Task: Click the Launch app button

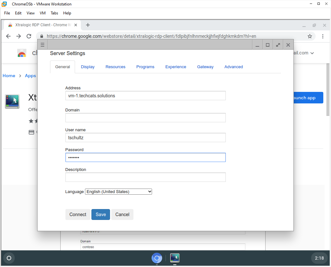Action: 308,98
